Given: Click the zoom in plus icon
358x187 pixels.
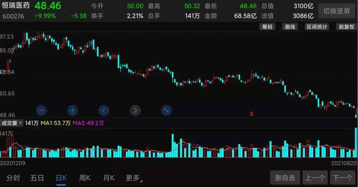Looking at the screenshot, I should point(72,110).
